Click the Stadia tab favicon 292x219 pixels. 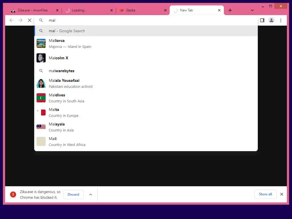pyautogui.click(x=121, y=10)
